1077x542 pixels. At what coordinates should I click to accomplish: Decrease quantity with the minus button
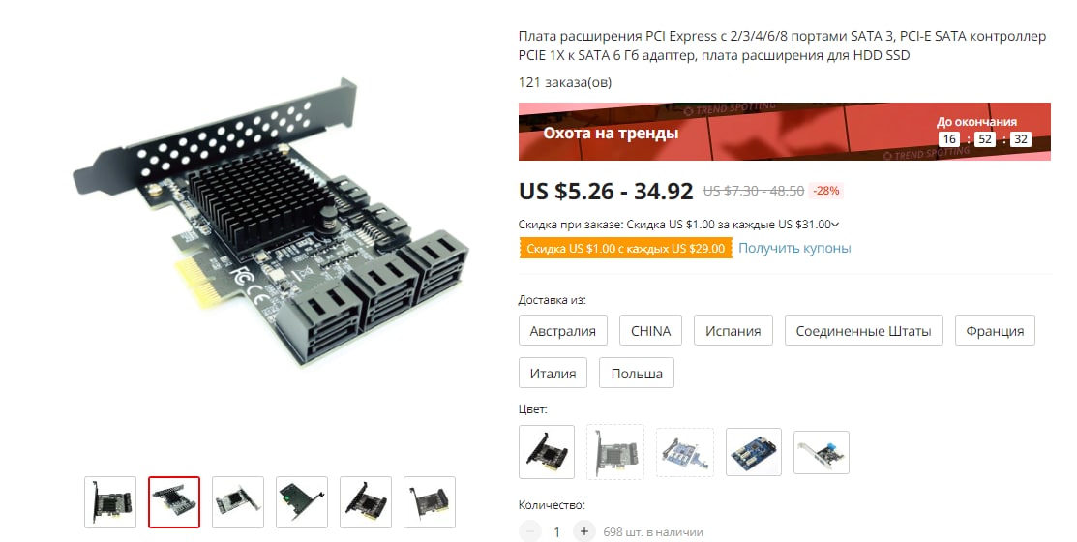coord(529,531)
